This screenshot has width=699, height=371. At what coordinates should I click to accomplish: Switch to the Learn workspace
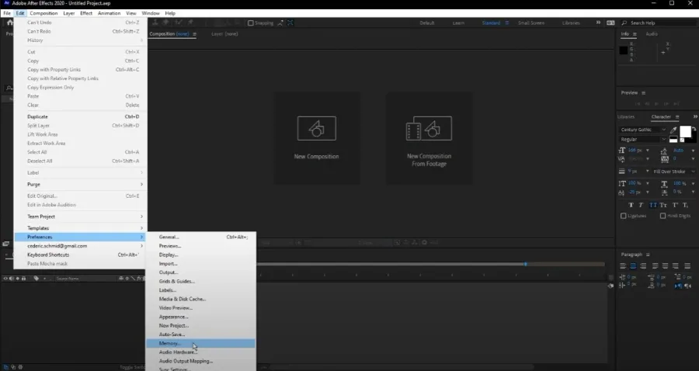[458, 23]
